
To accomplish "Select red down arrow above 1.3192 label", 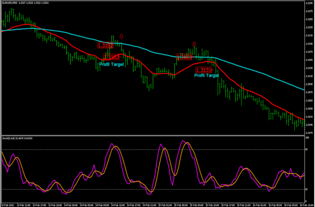I will point(121,37).
